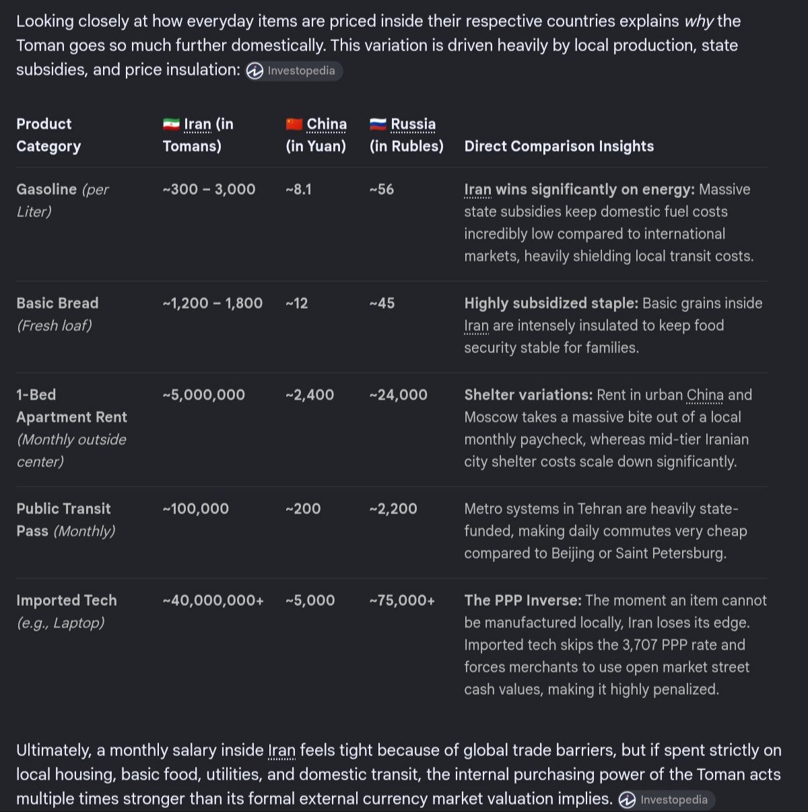This screenshot has width=808, height=812.
Task: Click underlined 'China' in Shelter variations insight
Action: tap(705, 395)
